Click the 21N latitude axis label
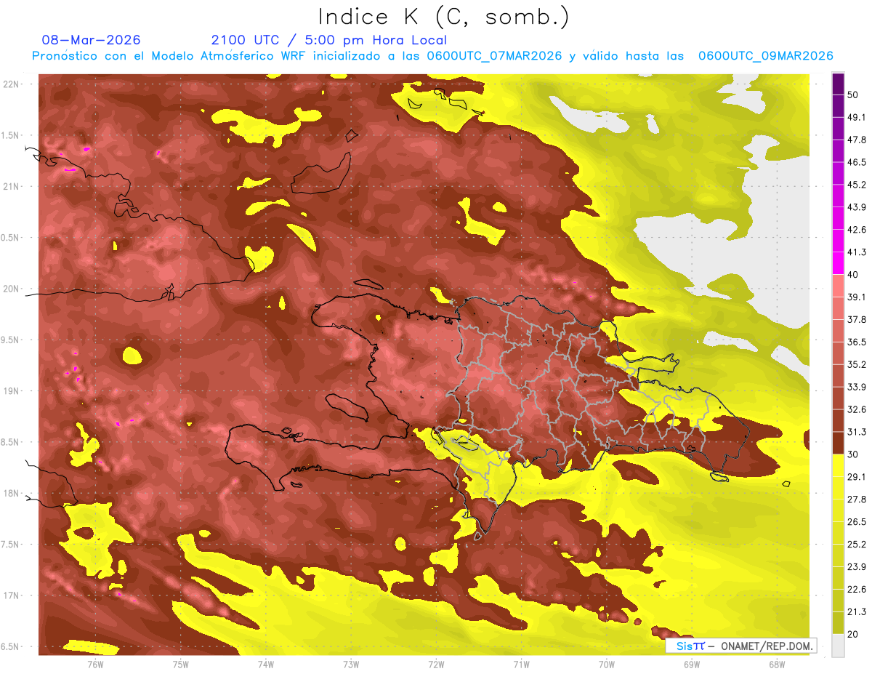The image size is (872, 674). (x=12, y=187)
